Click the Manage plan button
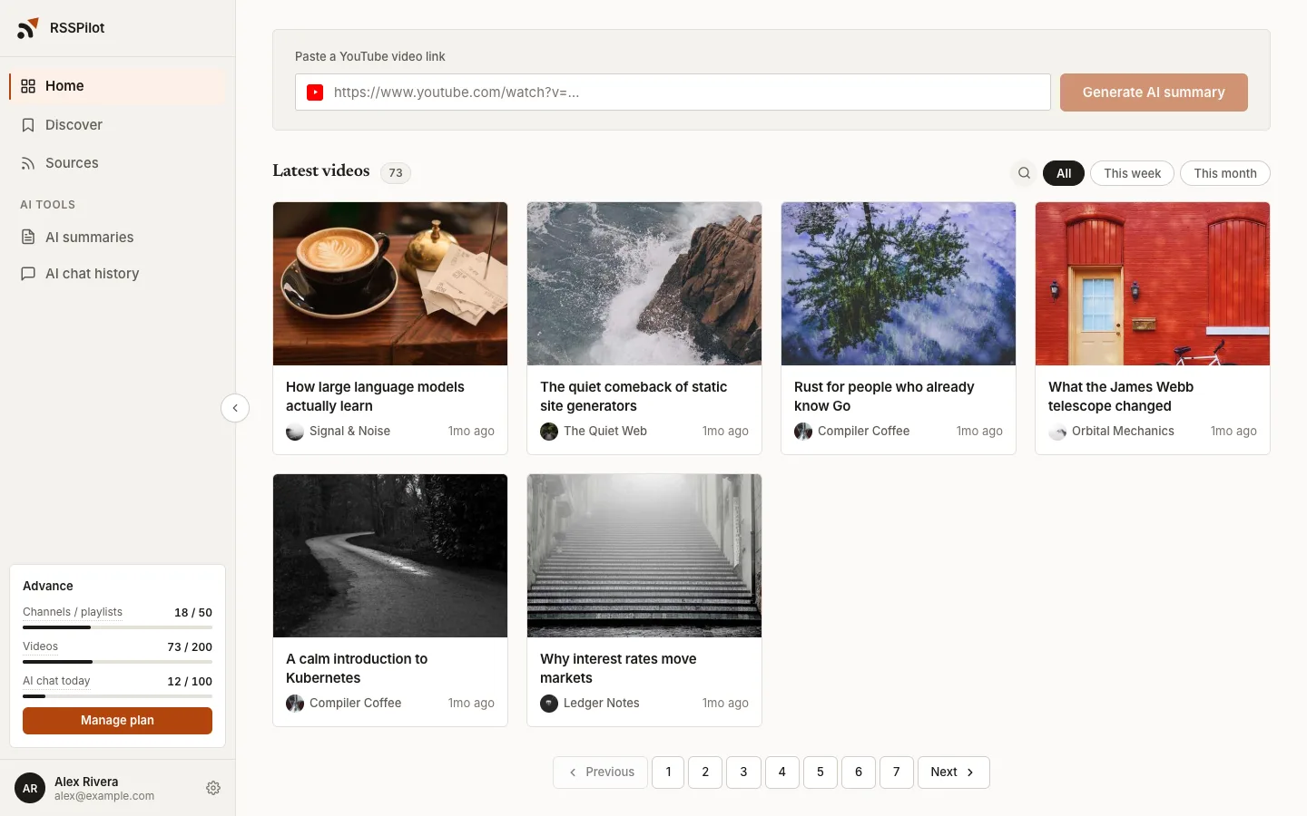This screenshot has height=816, width=1307. coord(117,721)
